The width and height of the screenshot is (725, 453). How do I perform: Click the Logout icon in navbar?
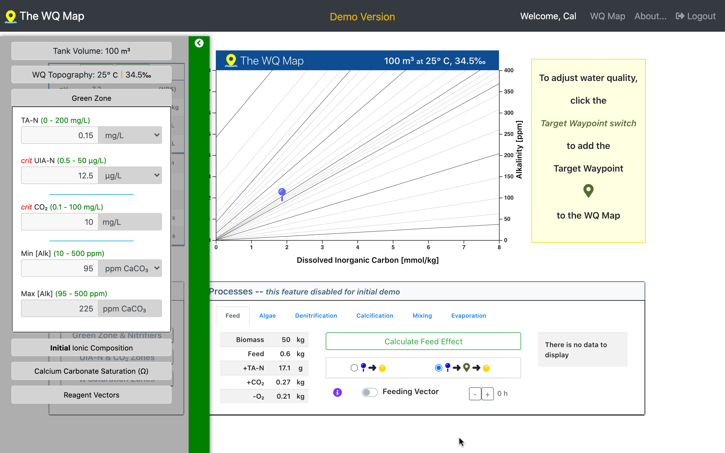pos(680,16)
